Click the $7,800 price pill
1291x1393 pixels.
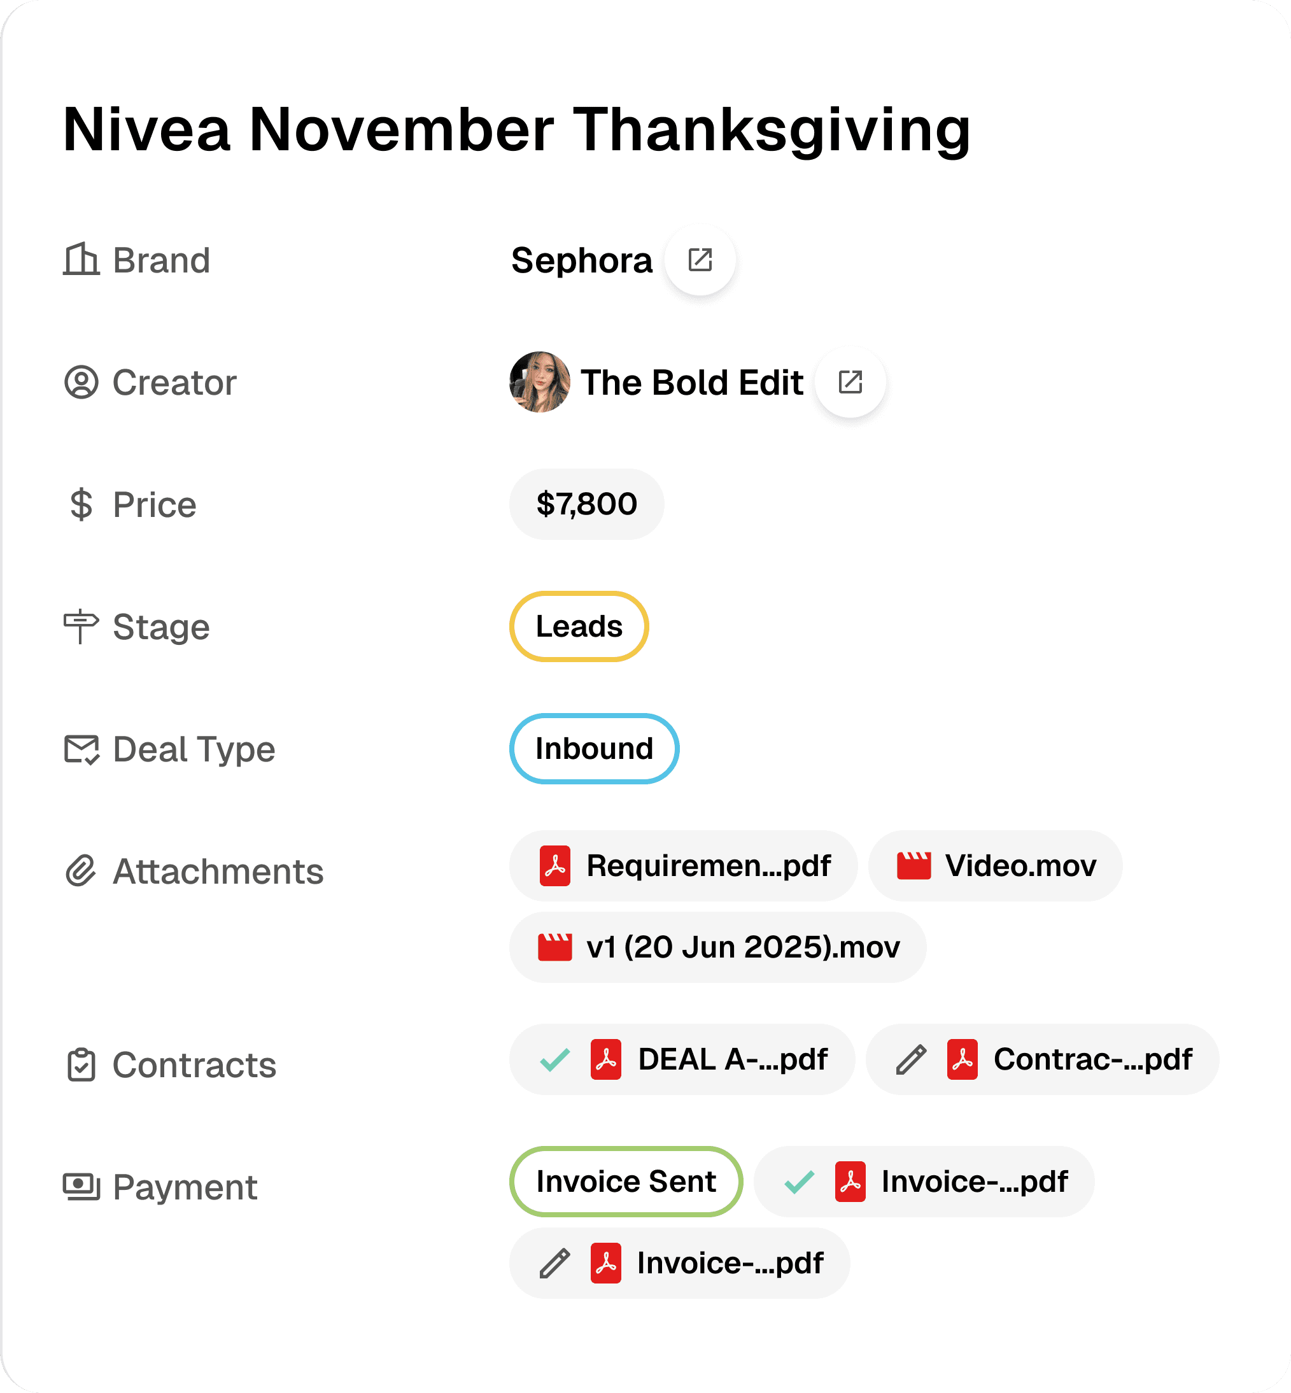(586, 504)
